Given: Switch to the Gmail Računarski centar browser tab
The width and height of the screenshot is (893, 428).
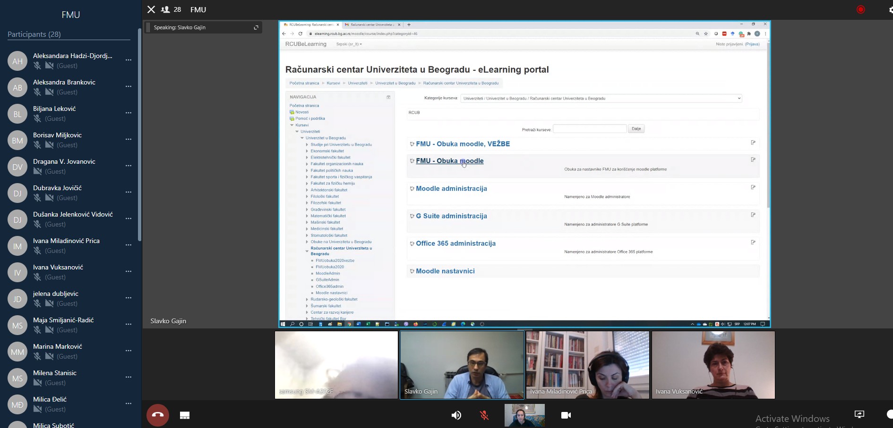Looking at the screenshot, I should click(x=371, y=25).
